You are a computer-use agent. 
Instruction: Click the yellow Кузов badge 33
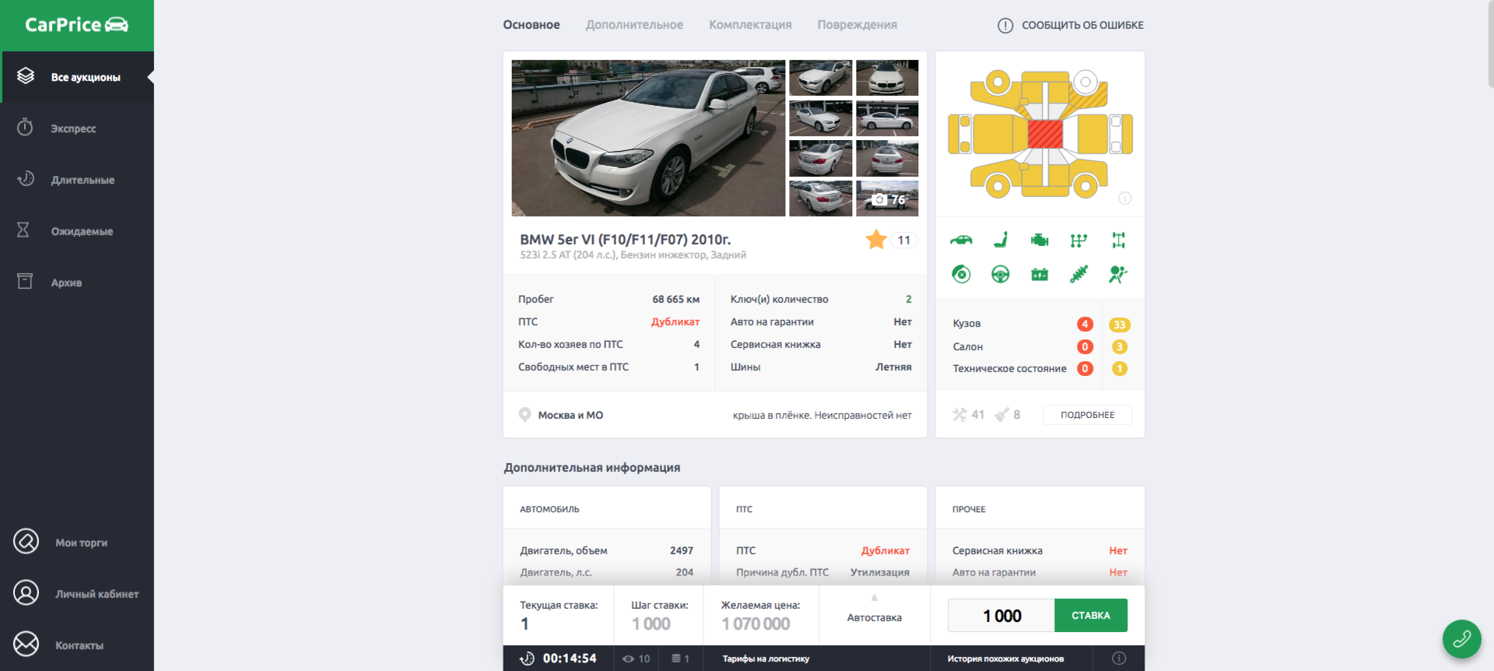pos(1120,325)
